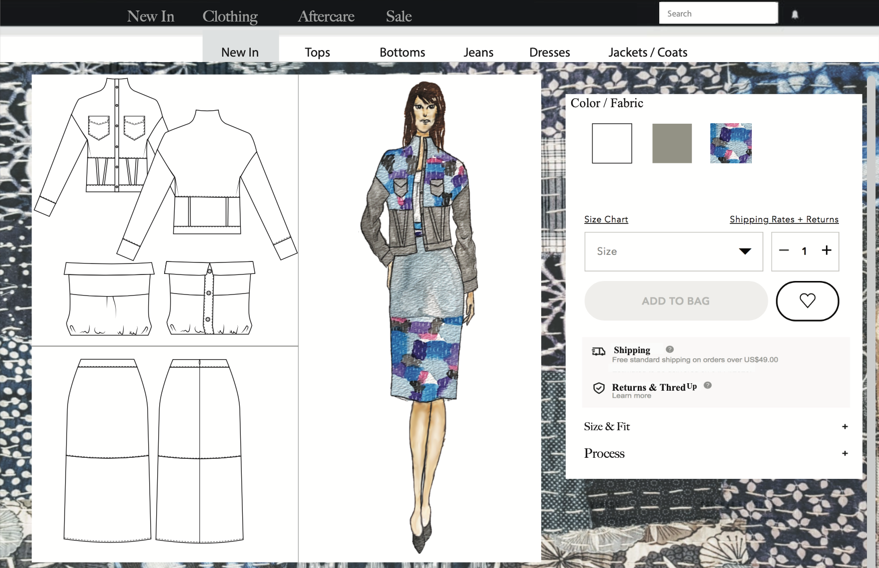The image size is (879, 568).
Task: Click the quantity value 1
Action: tap(804, 251)
